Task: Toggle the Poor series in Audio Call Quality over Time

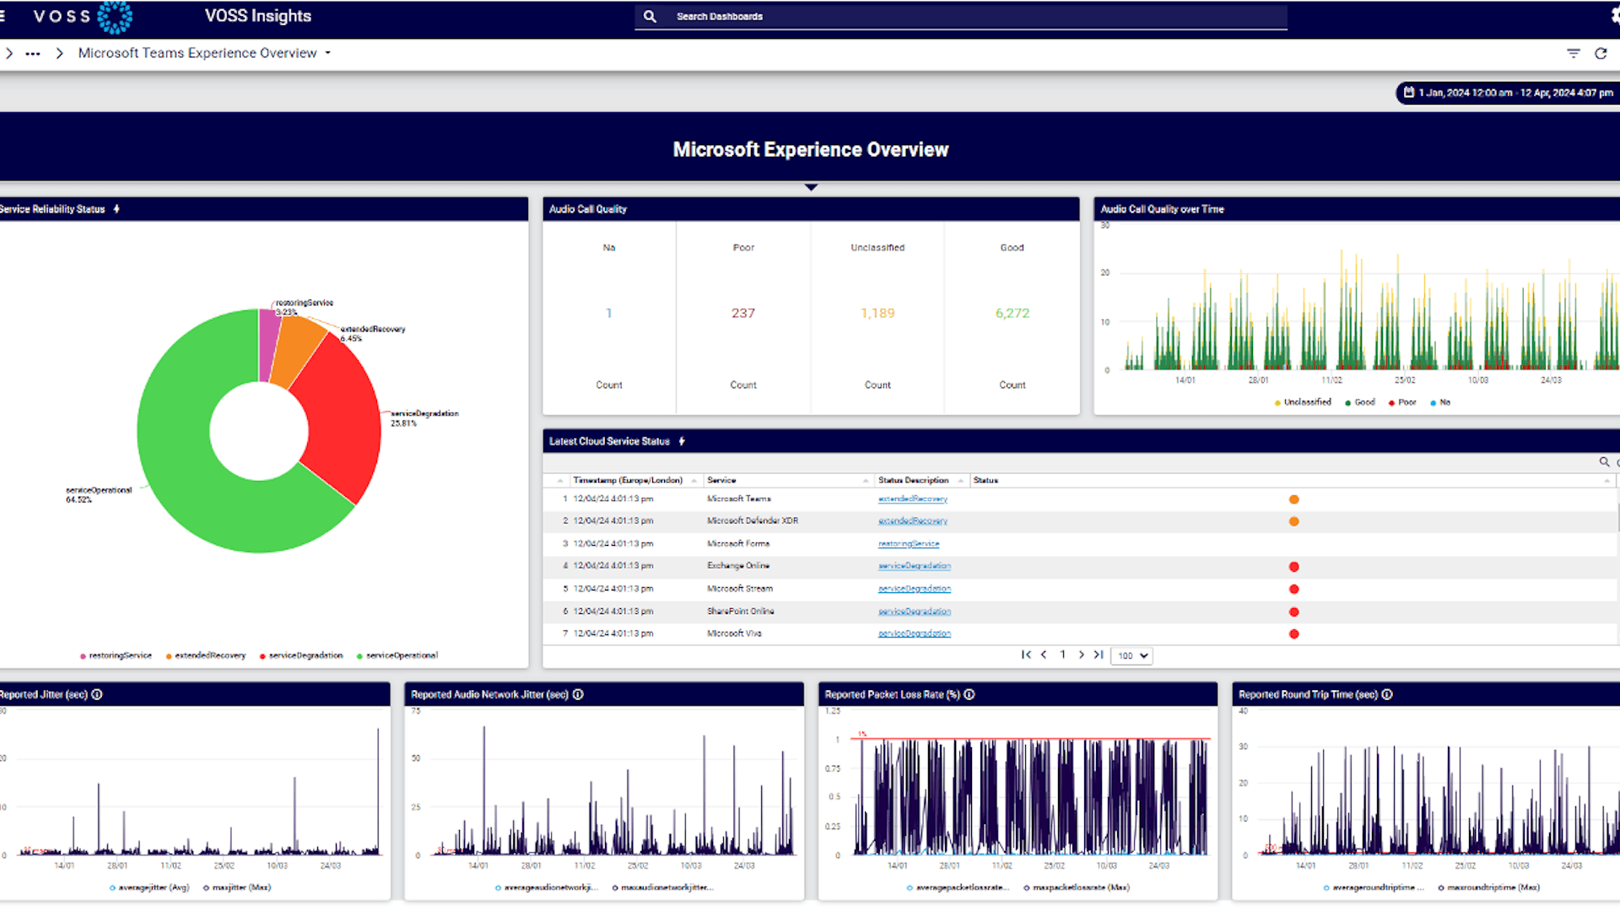Action: [1402, 402]
